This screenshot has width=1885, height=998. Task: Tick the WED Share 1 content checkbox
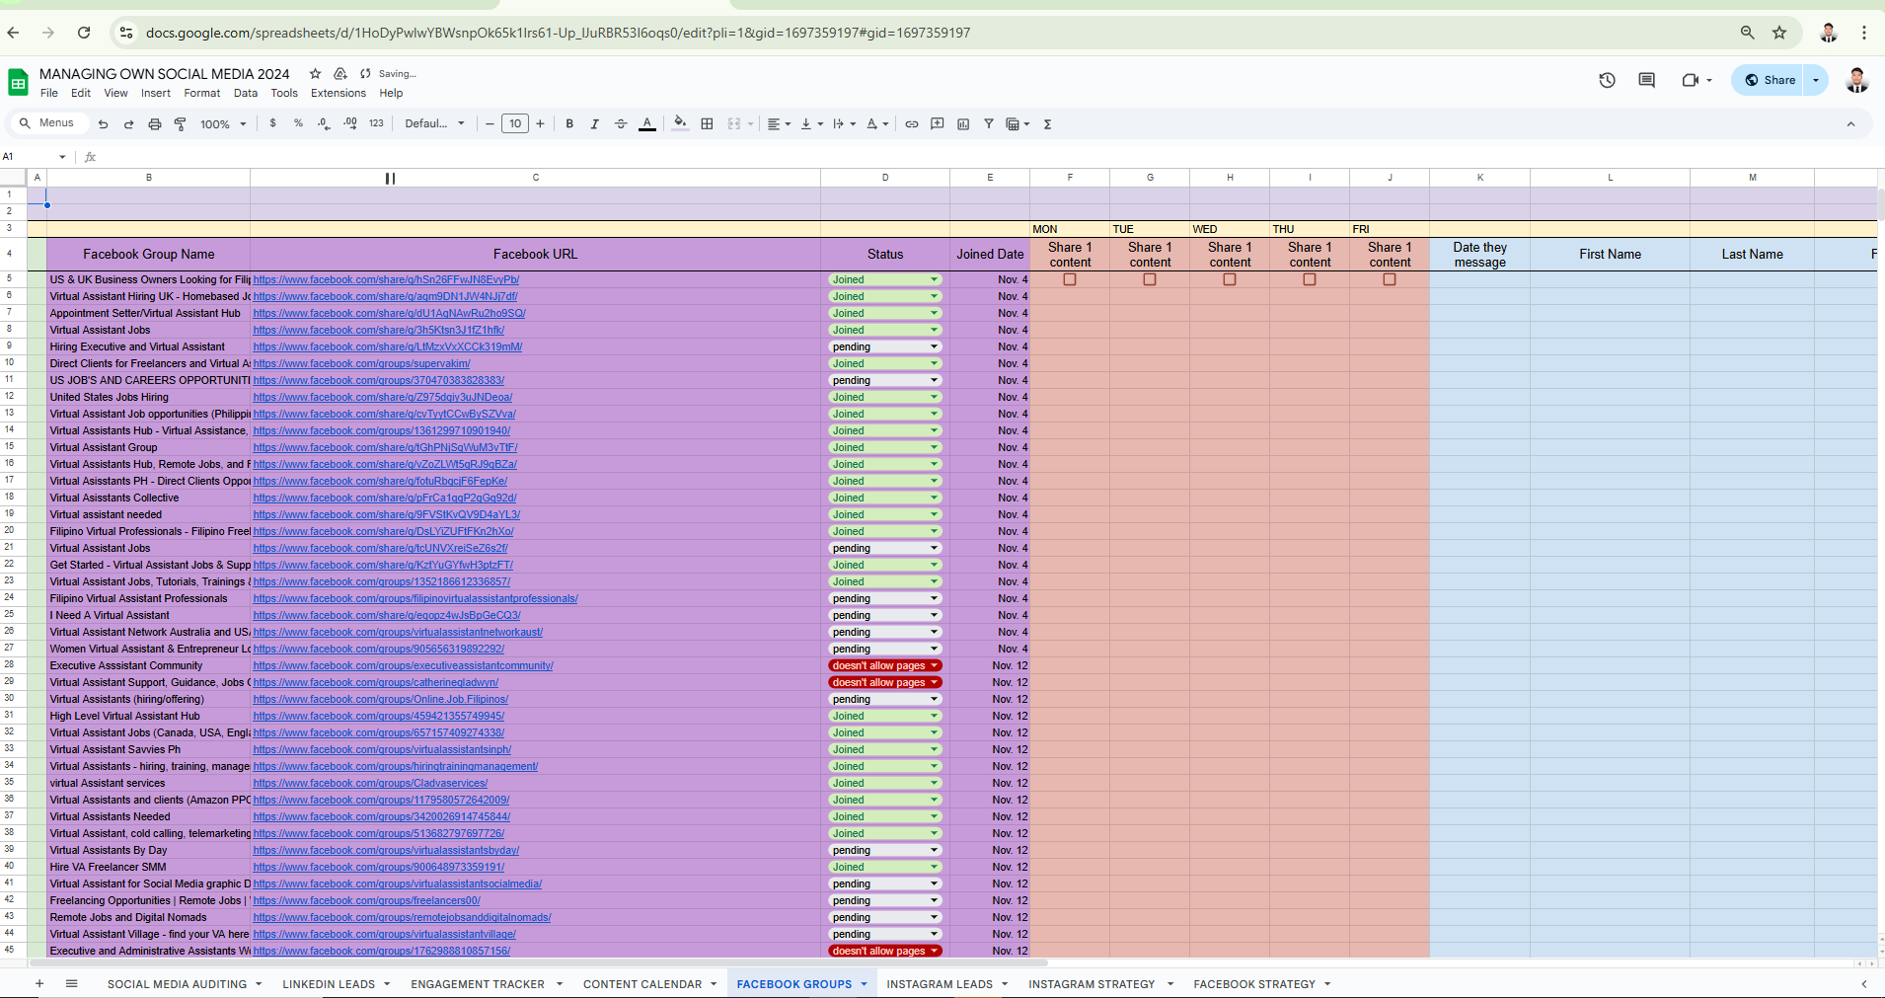tap(1230, 279)
